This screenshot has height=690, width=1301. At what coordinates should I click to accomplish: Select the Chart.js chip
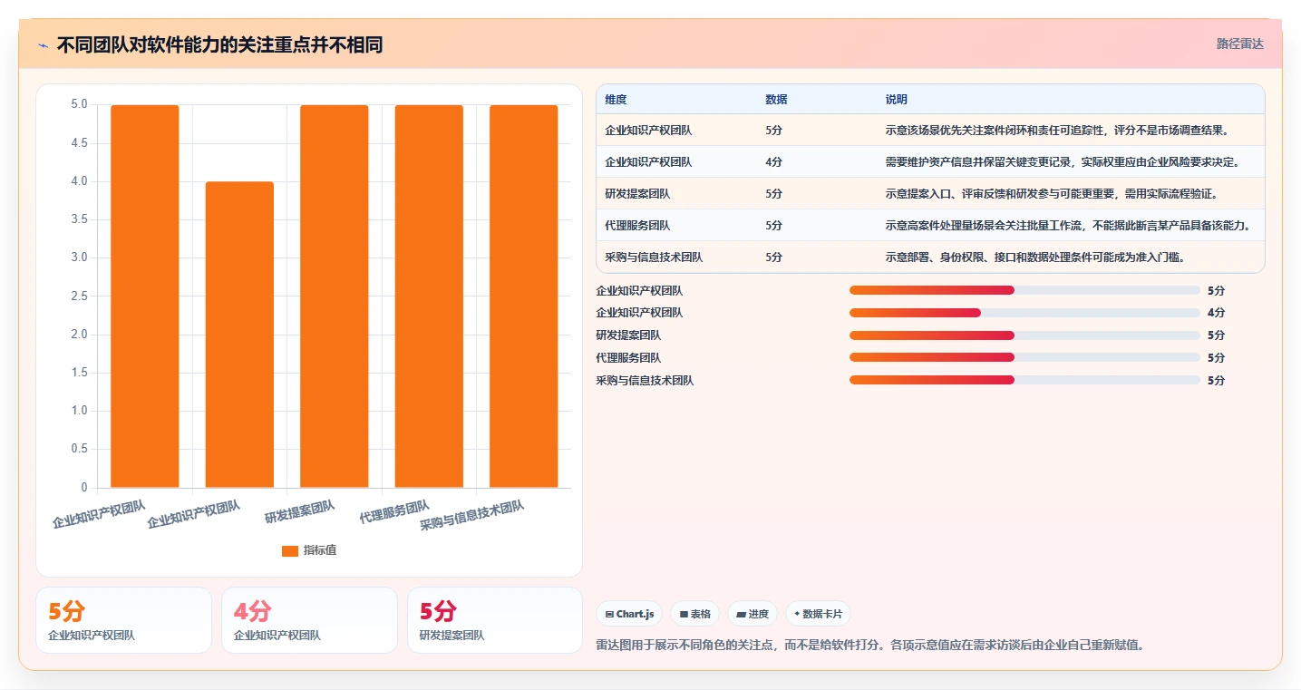(x=629, y=614)
